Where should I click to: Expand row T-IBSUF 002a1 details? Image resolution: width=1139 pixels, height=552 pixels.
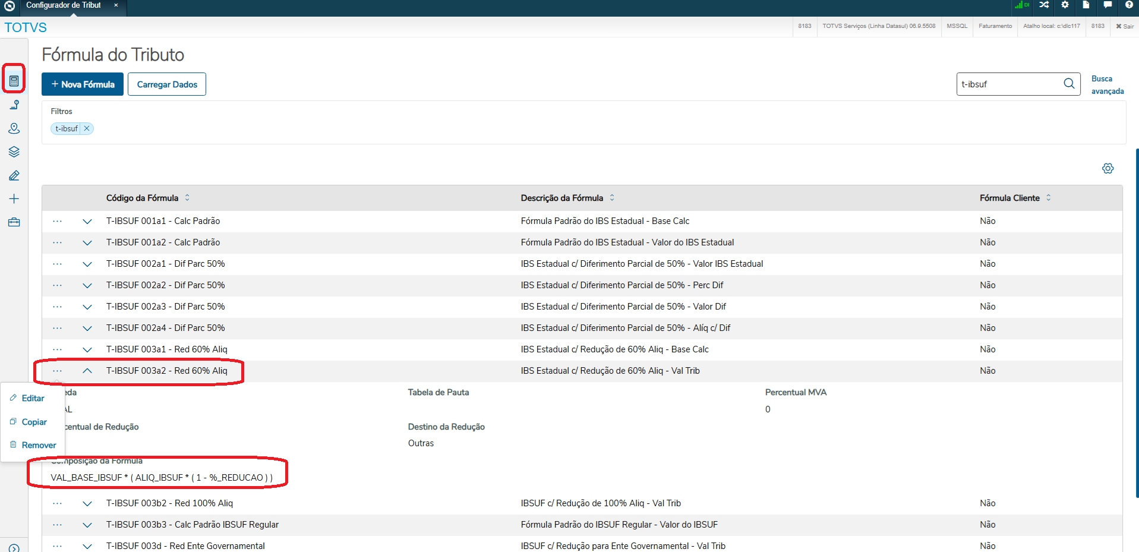pos(87,264)
